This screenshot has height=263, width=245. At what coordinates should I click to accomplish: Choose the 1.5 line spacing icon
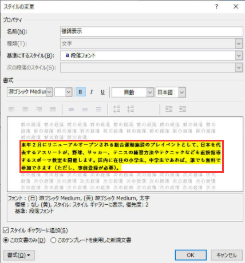tap(85, 109)
